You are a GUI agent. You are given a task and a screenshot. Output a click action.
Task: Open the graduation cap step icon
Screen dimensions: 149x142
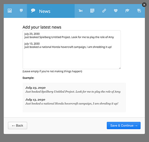[127, 11]
